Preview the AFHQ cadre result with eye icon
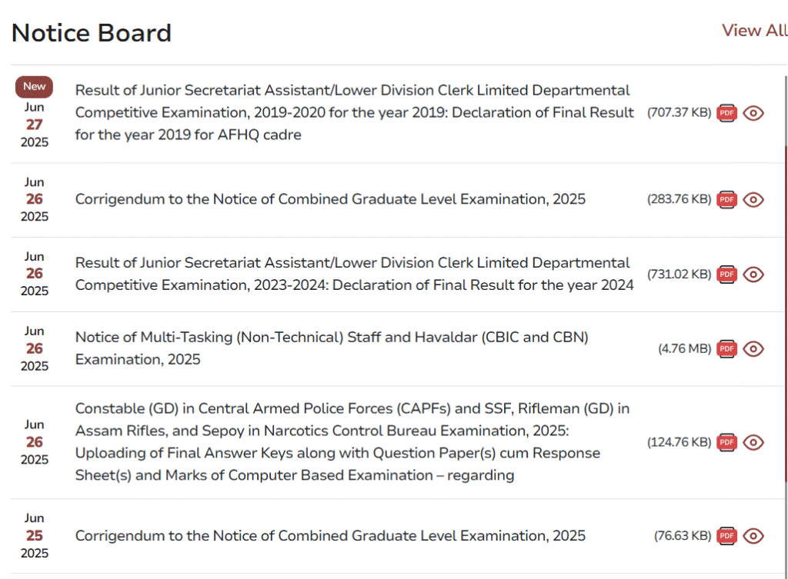The width and height of the screenshot is (788, 579). (x=753, y=113)
